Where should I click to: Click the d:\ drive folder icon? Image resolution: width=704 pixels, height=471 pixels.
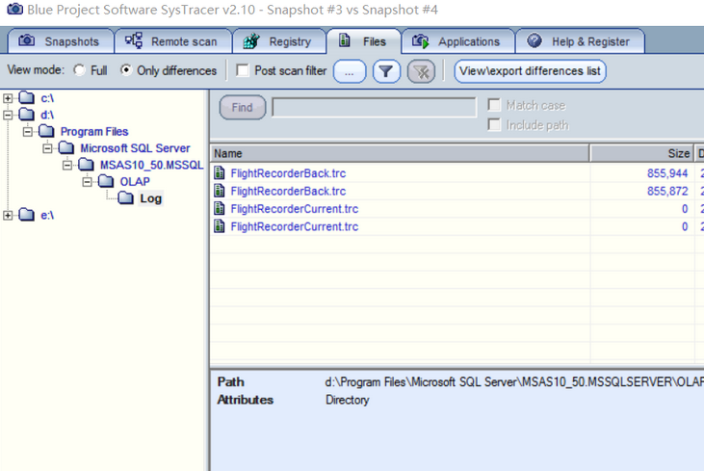pyautogui.click(x=27, y=114)
